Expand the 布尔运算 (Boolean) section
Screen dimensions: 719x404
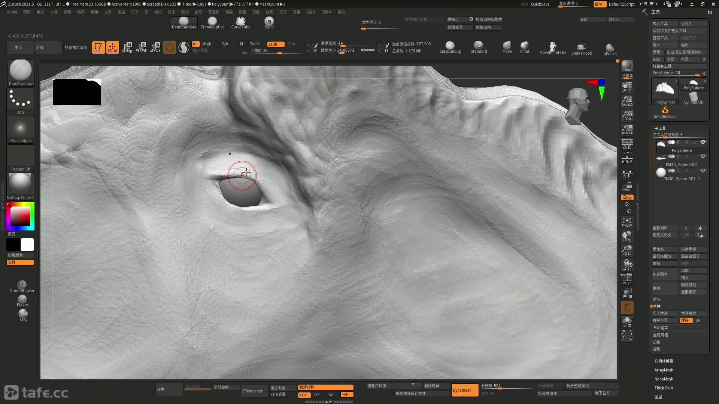[x=660, y=328]
